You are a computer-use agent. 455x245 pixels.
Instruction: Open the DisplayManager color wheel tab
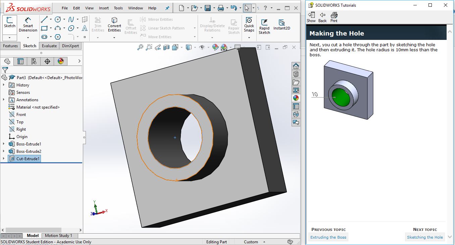coord(61,61)
